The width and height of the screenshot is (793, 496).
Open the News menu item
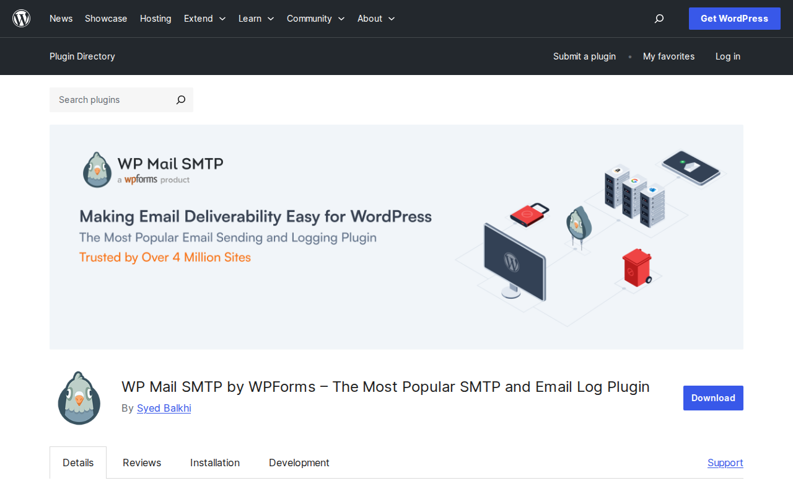pos(60,19)
